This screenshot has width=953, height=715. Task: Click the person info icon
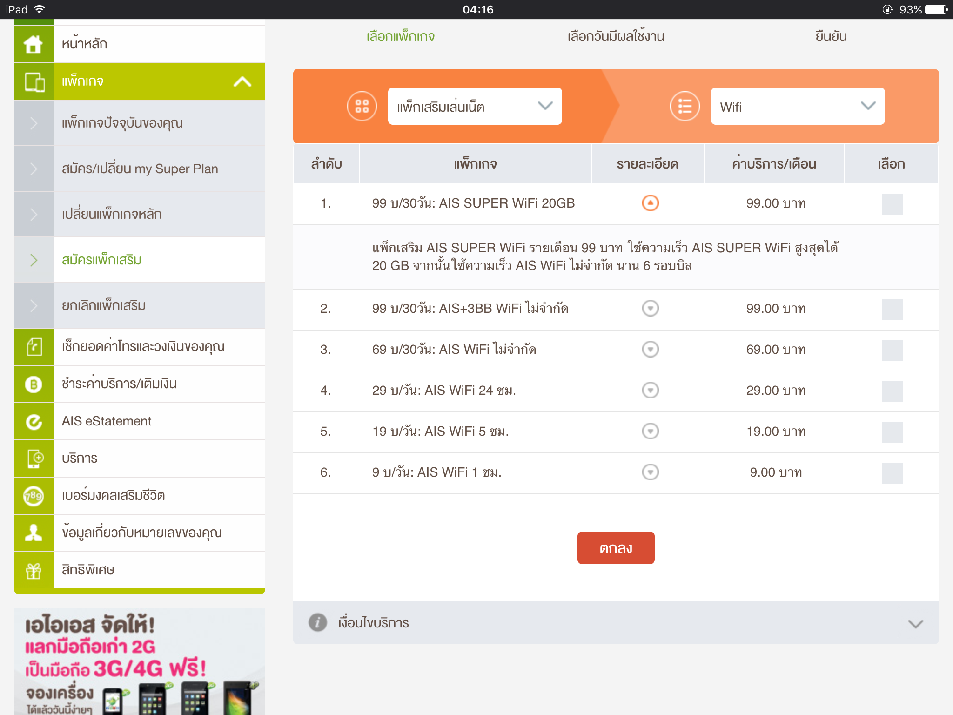pos(34,533)
